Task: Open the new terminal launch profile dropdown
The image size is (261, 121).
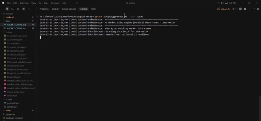Action: pyautogui.click(x=236, y=9)
